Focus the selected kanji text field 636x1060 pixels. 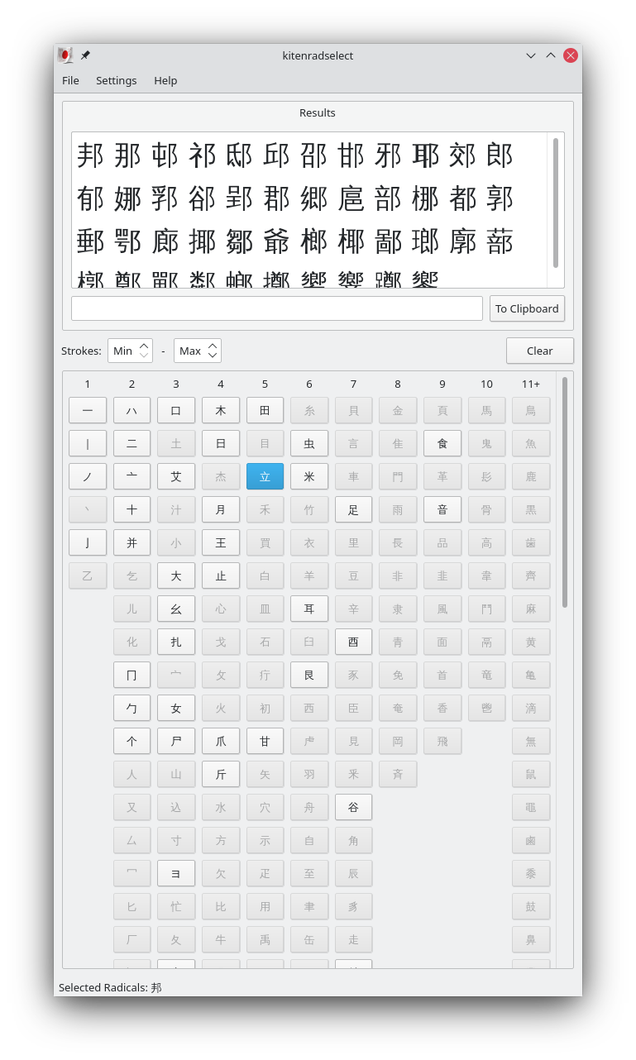(277, 308)
